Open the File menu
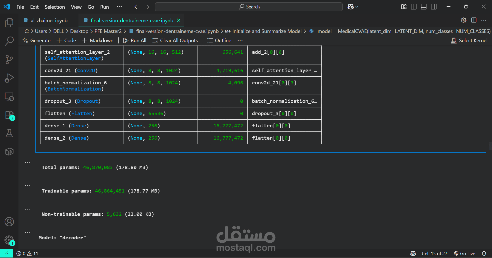Image resolution: width=492 pixels, height=258 pixels. (20, 7)
